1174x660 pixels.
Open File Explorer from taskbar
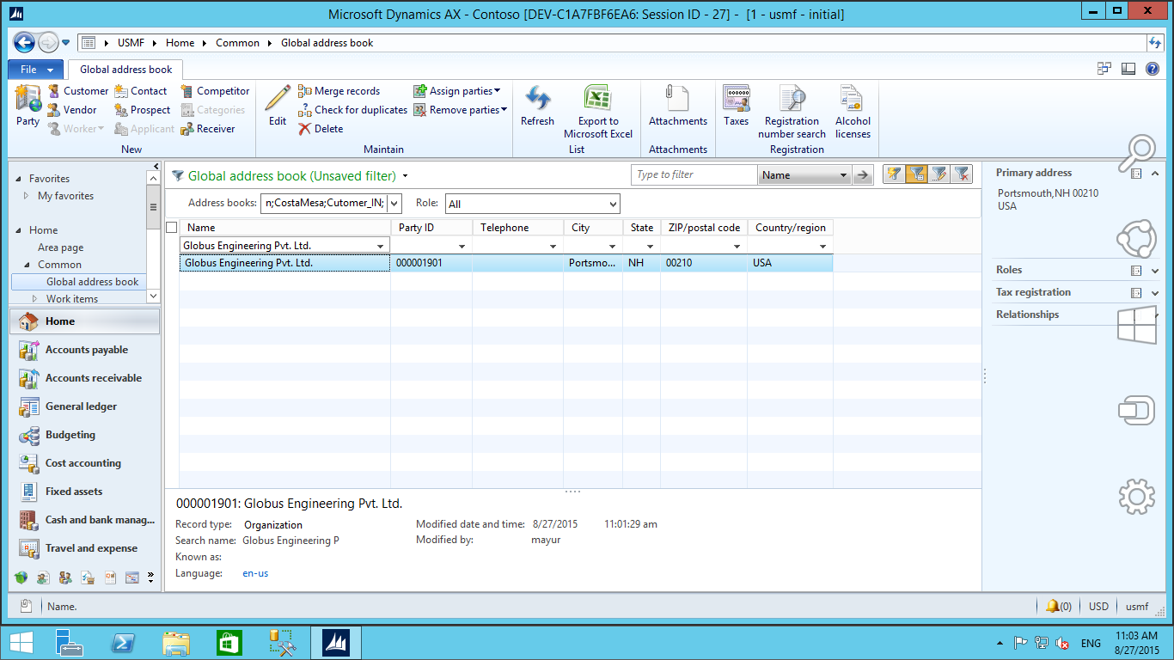click(x=176, y=643)
